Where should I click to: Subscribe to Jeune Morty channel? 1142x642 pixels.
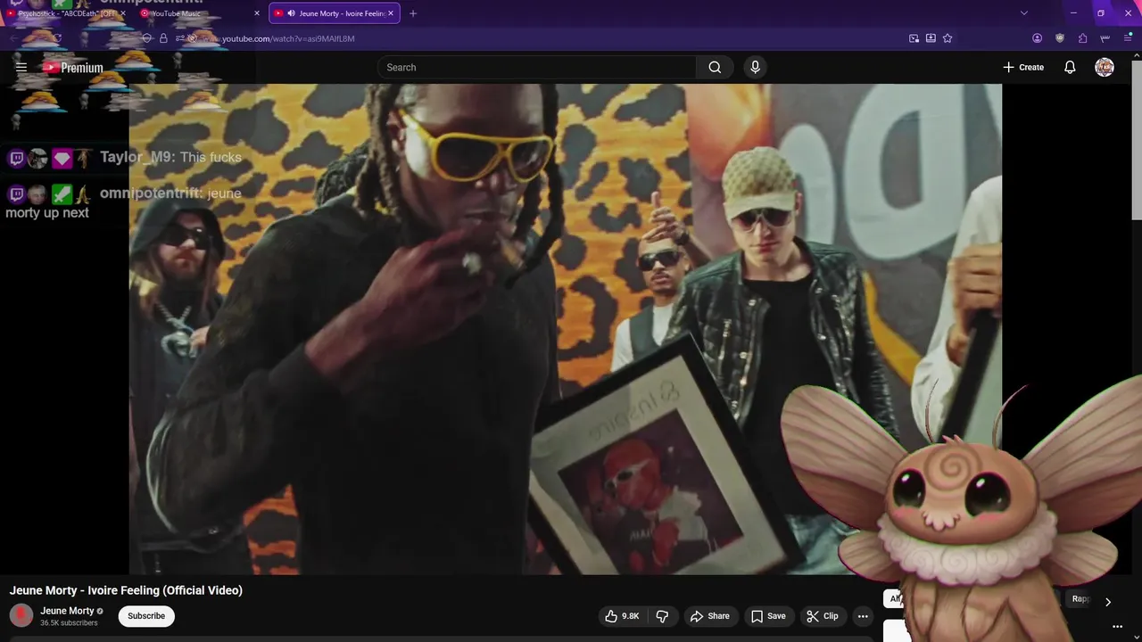click(x=146, y=616)
